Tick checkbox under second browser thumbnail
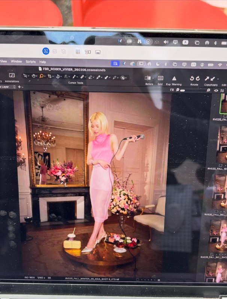The image size is (227, 299). (220, 166)
